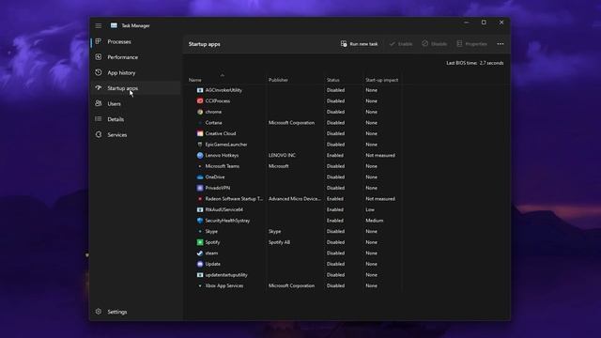This screenshot has height=338, width=601.
Task: Select the Cortana row name
Action: click(213, 123)
